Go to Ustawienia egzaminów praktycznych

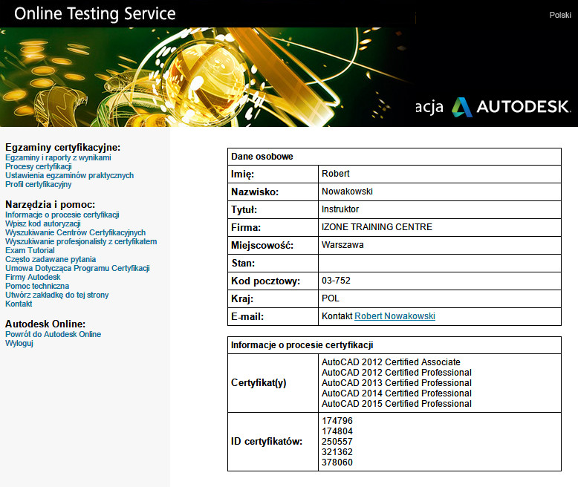(x=69, y=175)
